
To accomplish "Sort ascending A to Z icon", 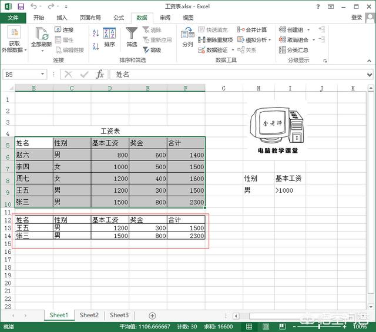I will click(95, 33).
